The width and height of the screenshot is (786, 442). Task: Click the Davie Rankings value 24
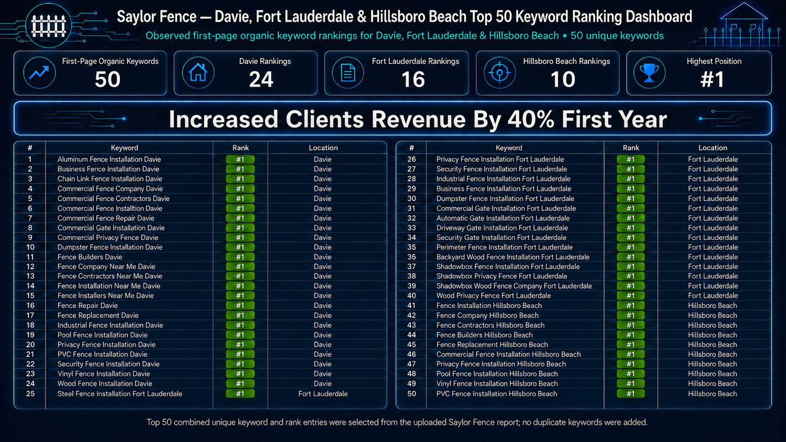point(261,79)
